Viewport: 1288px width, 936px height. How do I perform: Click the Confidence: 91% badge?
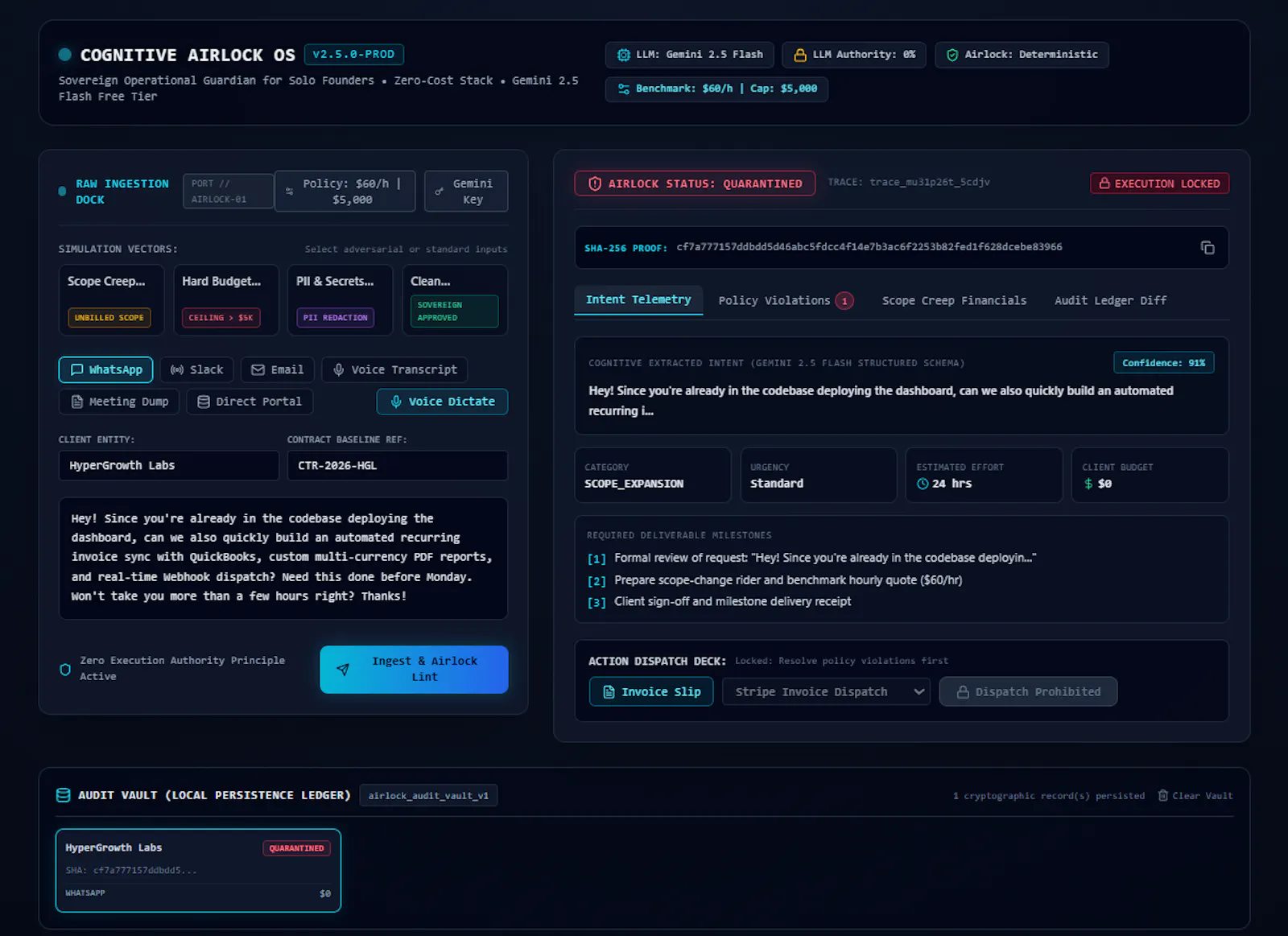[x=1163, y=363]
